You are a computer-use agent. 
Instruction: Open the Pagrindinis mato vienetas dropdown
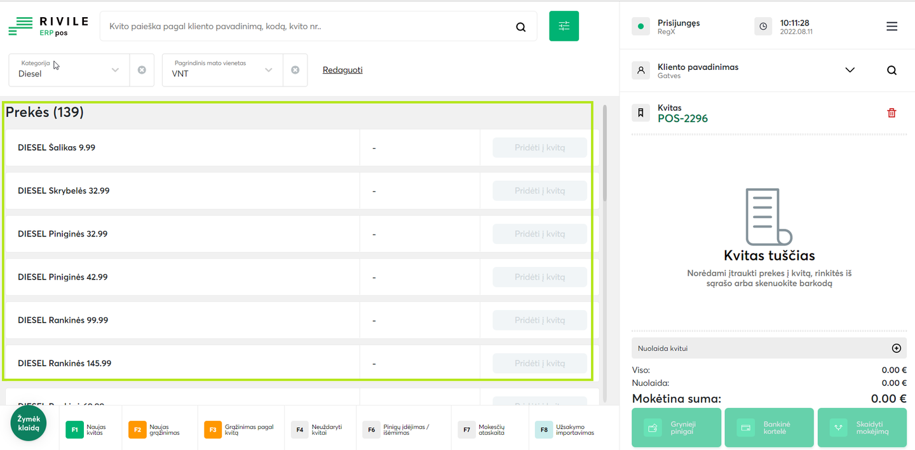pos(269,70)
